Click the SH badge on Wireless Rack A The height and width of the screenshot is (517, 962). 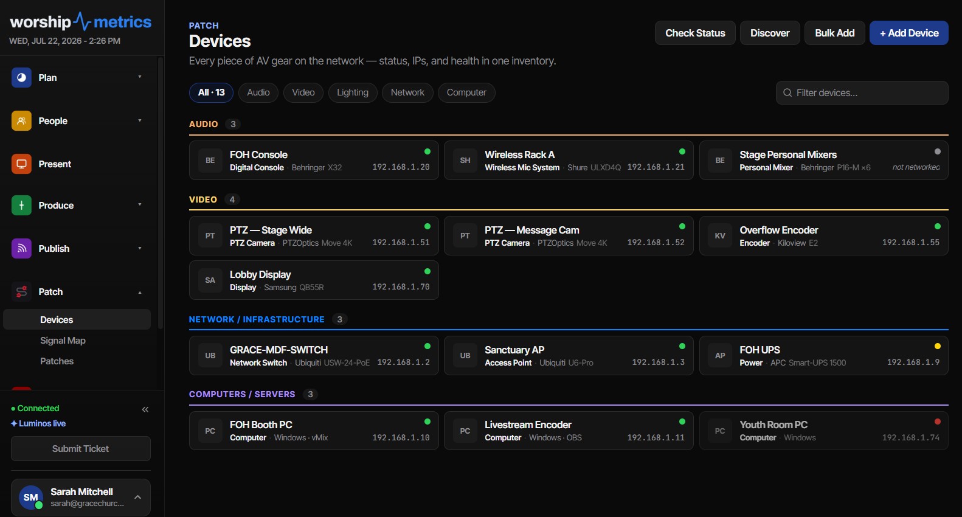click(x=465, y=161)
